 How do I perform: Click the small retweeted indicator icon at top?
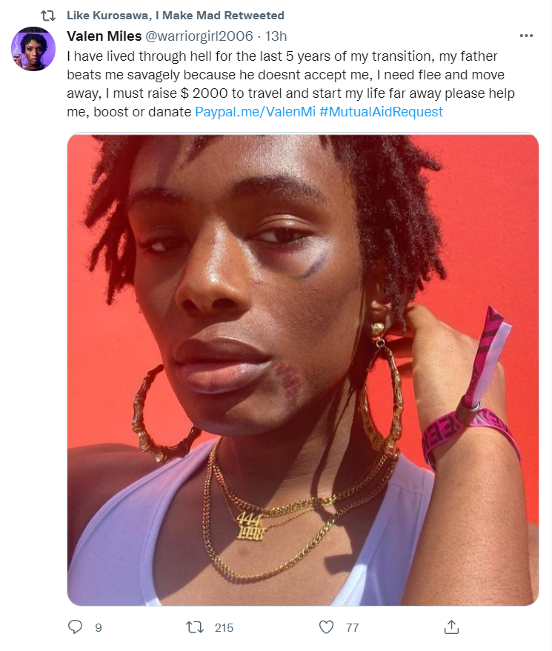tap(48, 16)
